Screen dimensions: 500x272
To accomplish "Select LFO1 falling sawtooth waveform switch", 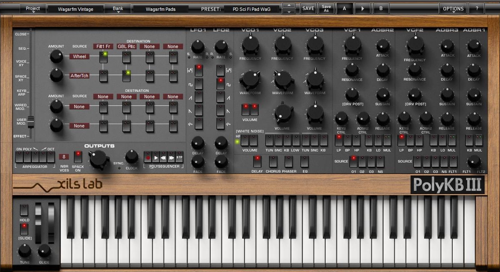I will [199, 110].
